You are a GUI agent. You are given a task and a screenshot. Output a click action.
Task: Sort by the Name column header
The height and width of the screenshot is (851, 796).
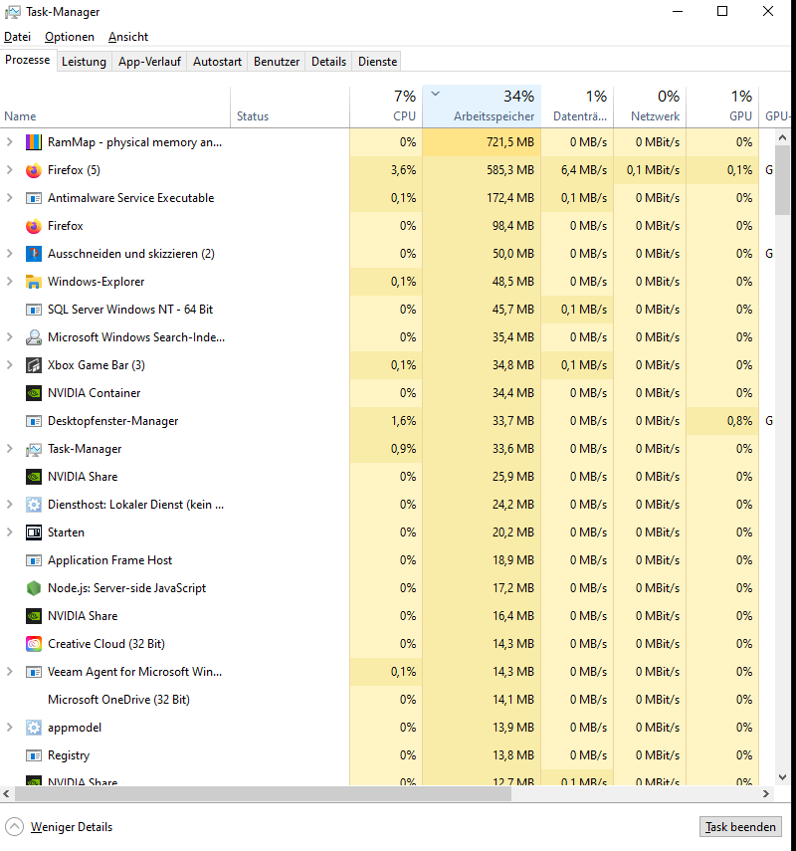click(115, 106)
